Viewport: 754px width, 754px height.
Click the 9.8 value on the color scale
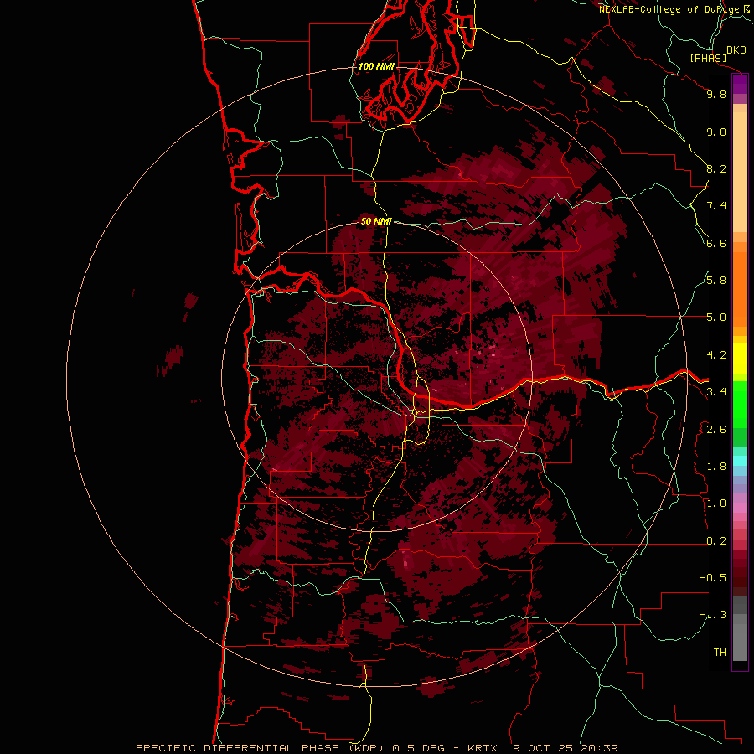716,94
